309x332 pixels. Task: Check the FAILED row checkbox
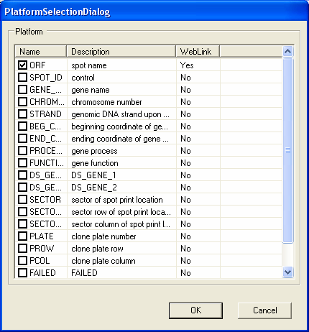click(x=22, y=273)
